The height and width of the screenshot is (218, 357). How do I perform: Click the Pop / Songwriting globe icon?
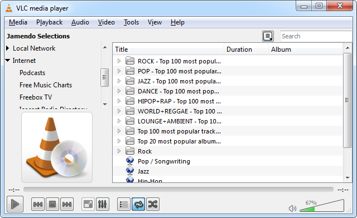(130, 161)
